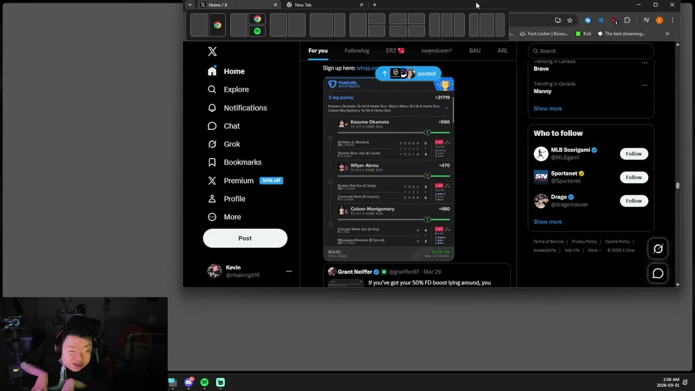
Task: Open the Privacy Policy link
Action: pos(584,242)
